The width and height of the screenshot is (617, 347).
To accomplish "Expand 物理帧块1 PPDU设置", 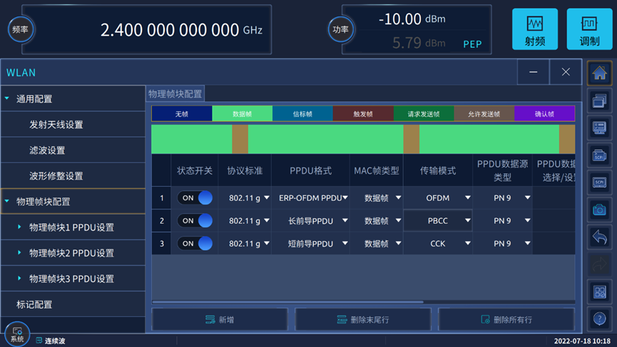I will coord(19,227).
